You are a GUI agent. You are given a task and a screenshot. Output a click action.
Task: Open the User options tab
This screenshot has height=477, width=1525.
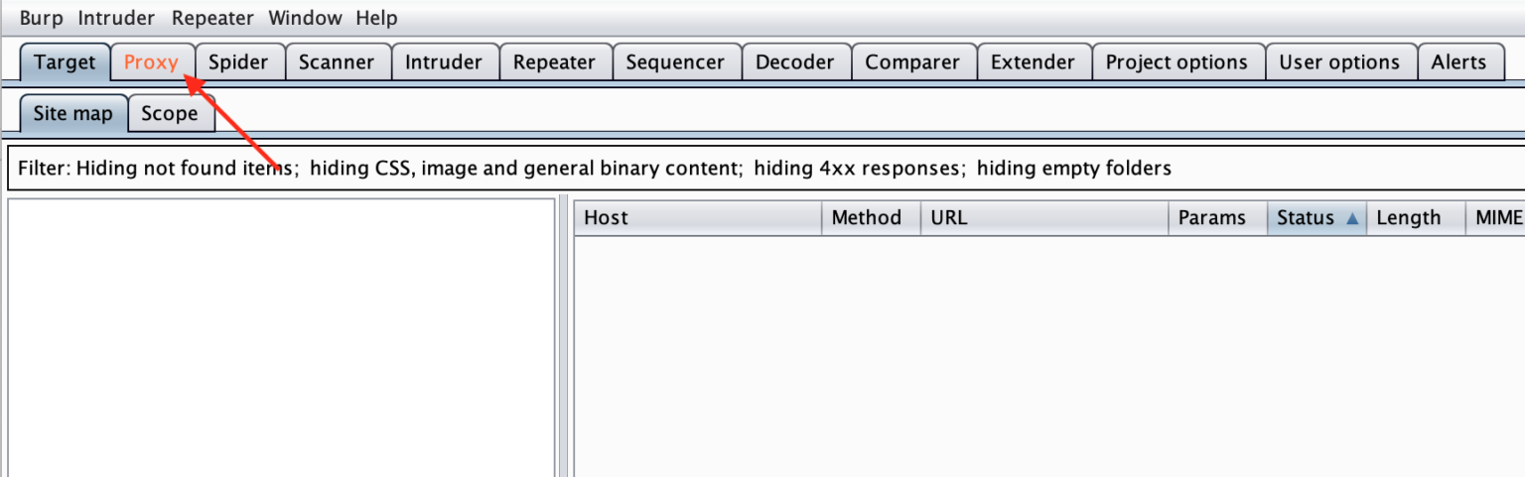(1339, 61)
